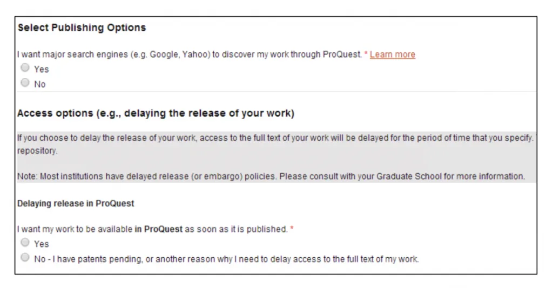Viewport: 553px width, 288px height.
Task: Click the Yes label under ProQuest availability question
Action: click(42, 244)
